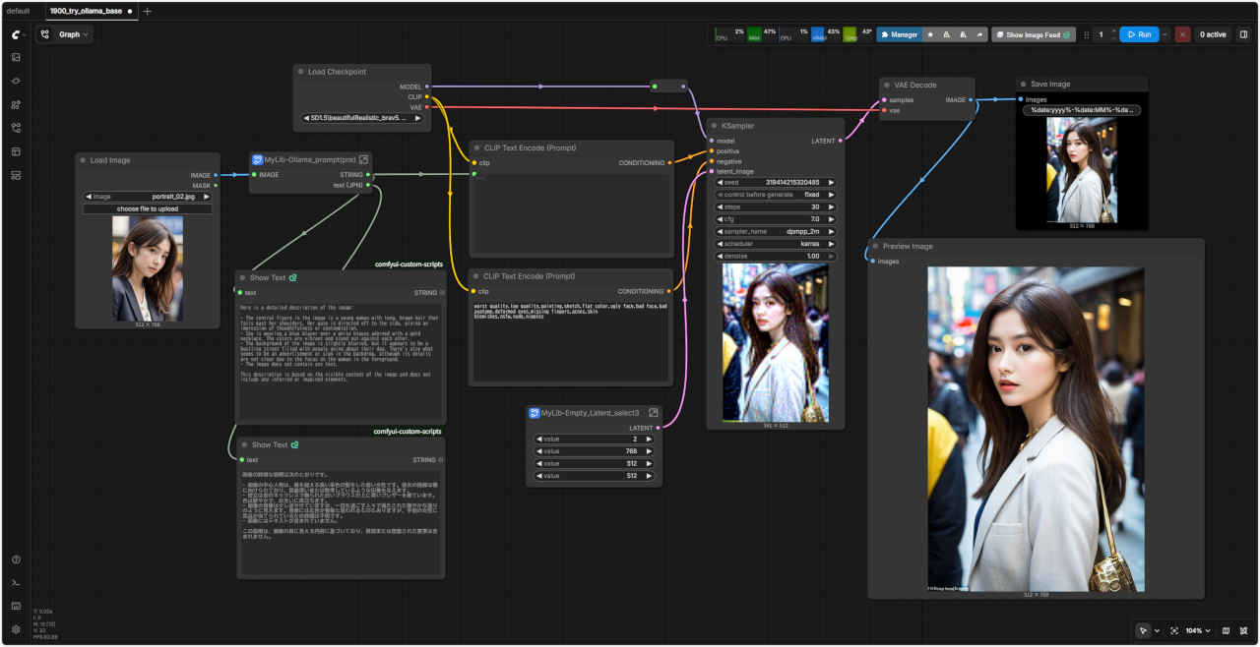The image size is (1260, 647).
Task: Click the red cancel run button
Action: 1182,34
